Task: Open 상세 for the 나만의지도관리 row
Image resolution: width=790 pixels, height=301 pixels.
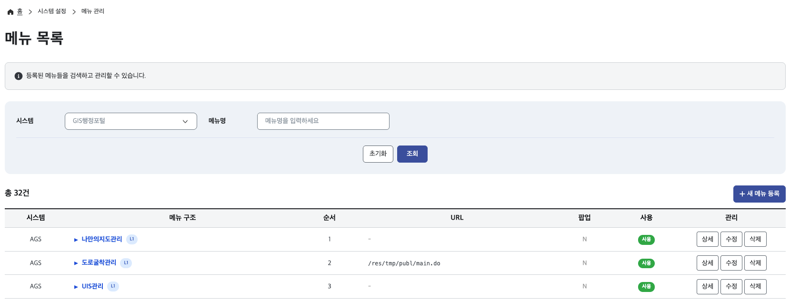Action: [707, 239]
